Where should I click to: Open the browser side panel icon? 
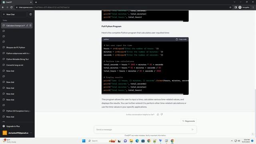tap(236, 7)
